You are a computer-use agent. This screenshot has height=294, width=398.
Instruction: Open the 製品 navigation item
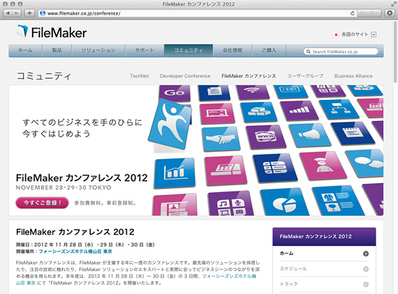coord(57,50)
